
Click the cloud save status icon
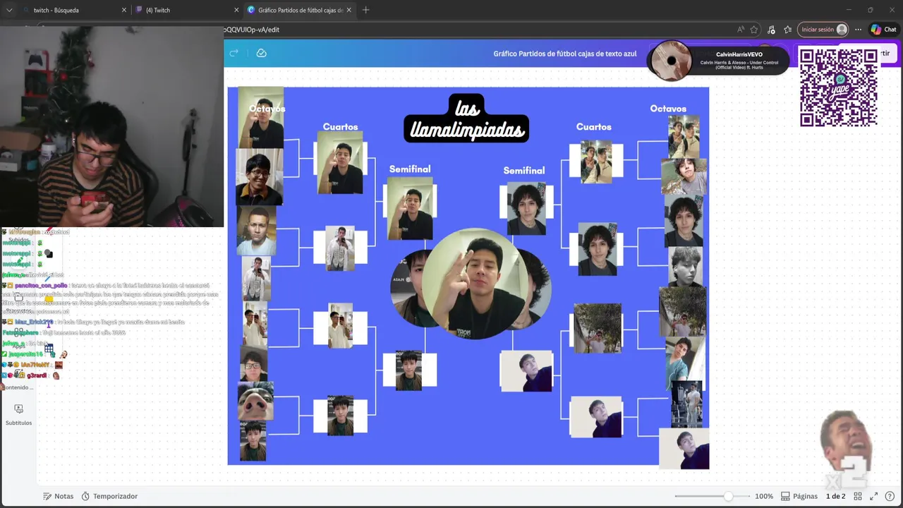[261, 53]
